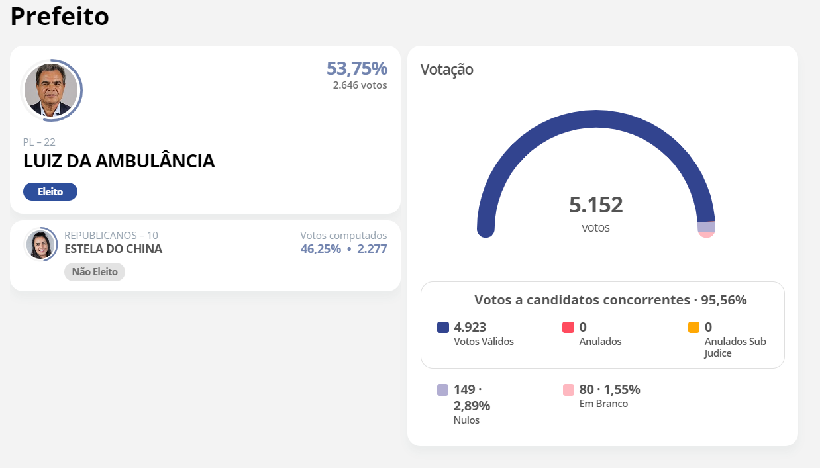Click the 53,75% vote percentage

point(357,68)
